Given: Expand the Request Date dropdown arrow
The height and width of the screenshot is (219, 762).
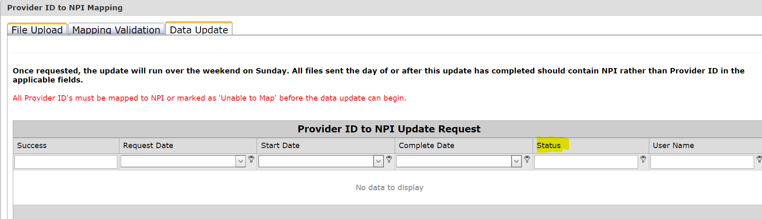Looking at the screenshot, I should click(241, 161).
